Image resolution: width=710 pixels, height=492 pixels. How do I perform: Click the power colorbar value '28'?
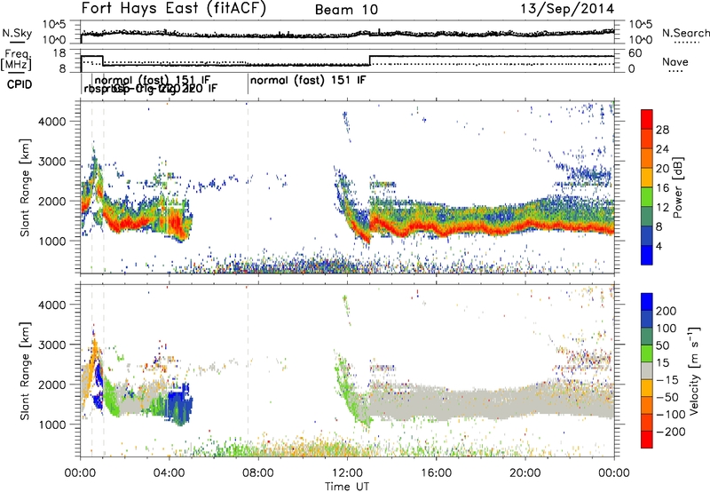pyautogui.click(x=662, y=130)
